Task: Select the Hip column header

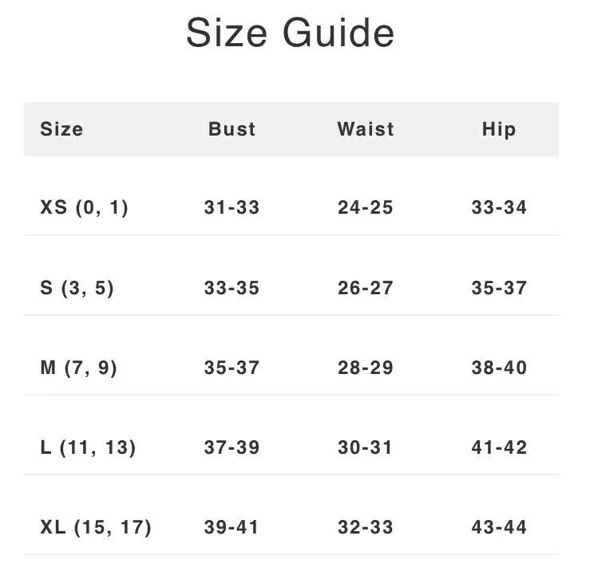Action: tap(499, 130)
